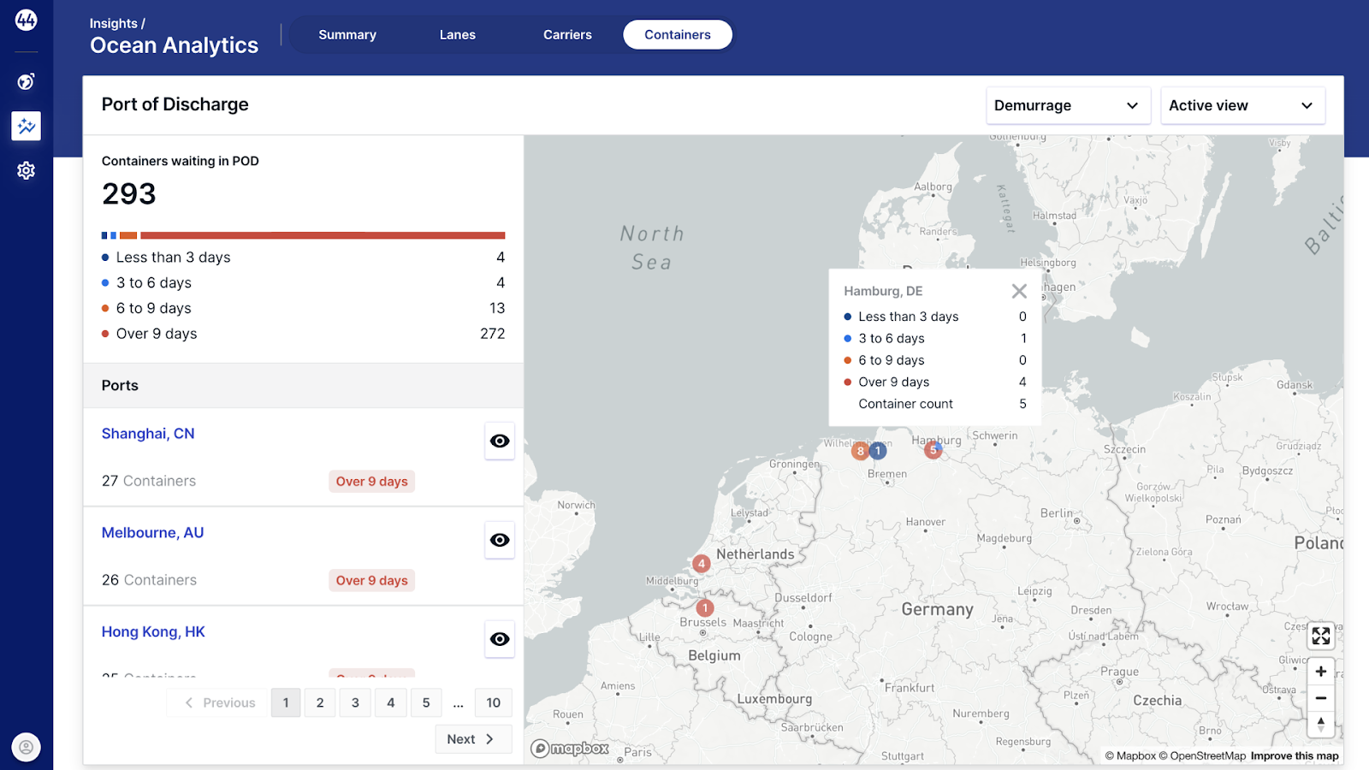Click the 'Over 9 days' count 272

point(493,334)
